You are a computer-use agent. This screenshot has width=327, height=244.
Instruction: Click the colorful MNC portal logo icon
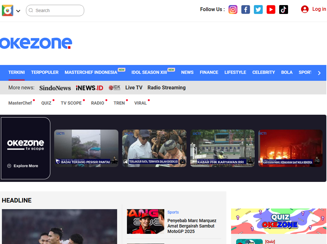[x=8, y=10]
